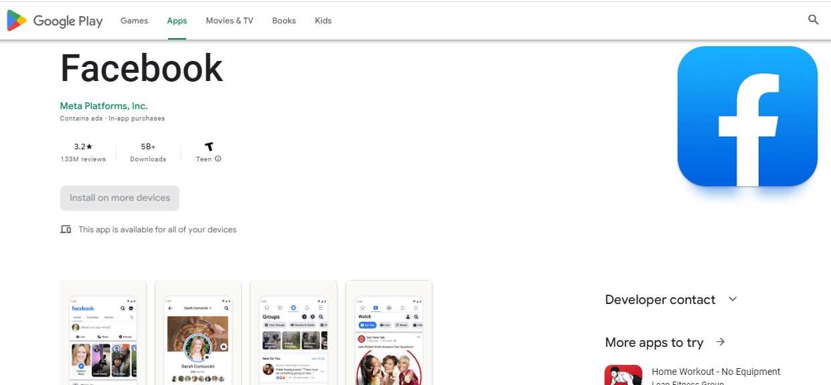Click the More apps to try arrow
Viewport: 831px width, 385px height.
click(x=721, y=342)
